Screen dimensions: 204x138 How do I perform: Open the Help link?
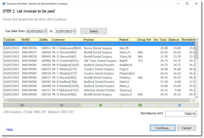click(10, 130)
